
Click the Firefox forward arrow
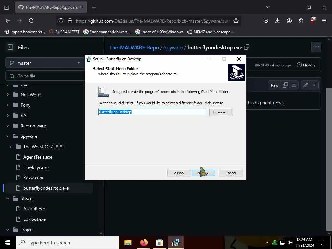pos(19,21)
